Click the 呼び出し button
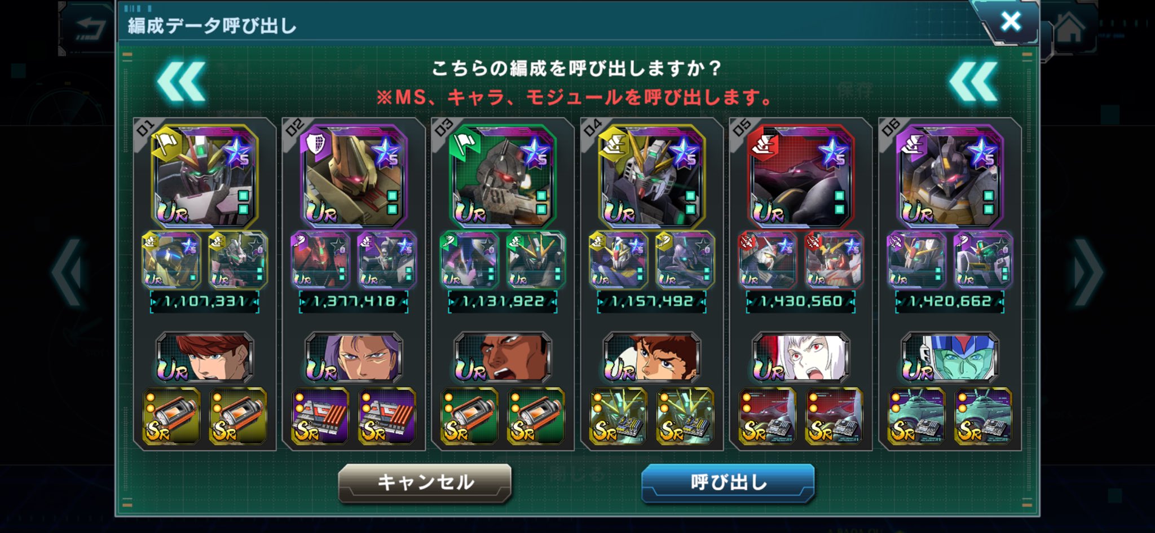This screenshot has width=1155, height=533. pos(728,483)
